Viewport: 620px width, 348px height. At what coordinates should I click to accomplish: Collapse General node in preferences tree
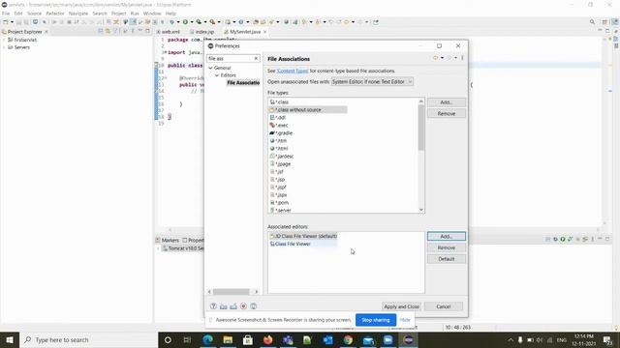(210, 68)
